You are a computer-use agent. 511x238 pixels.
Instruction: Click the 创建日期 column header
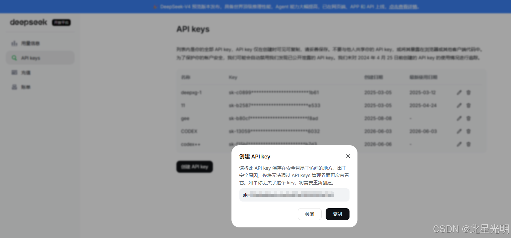(x=373, y=77)
